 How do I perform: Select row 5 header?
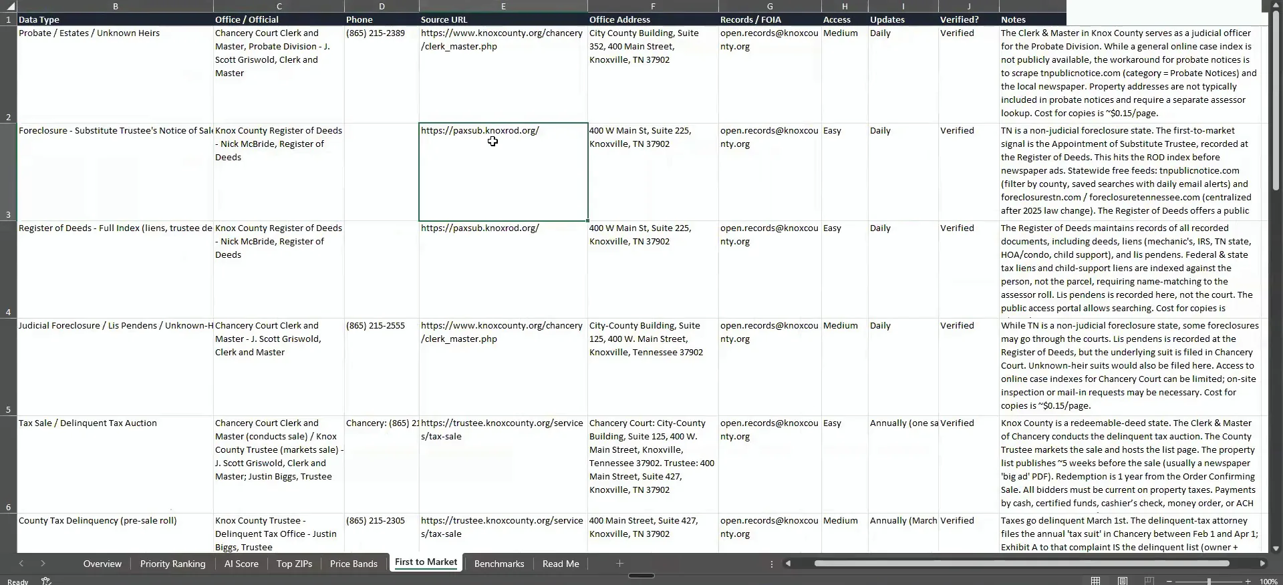pyautogui.click(x=8, y=367)
